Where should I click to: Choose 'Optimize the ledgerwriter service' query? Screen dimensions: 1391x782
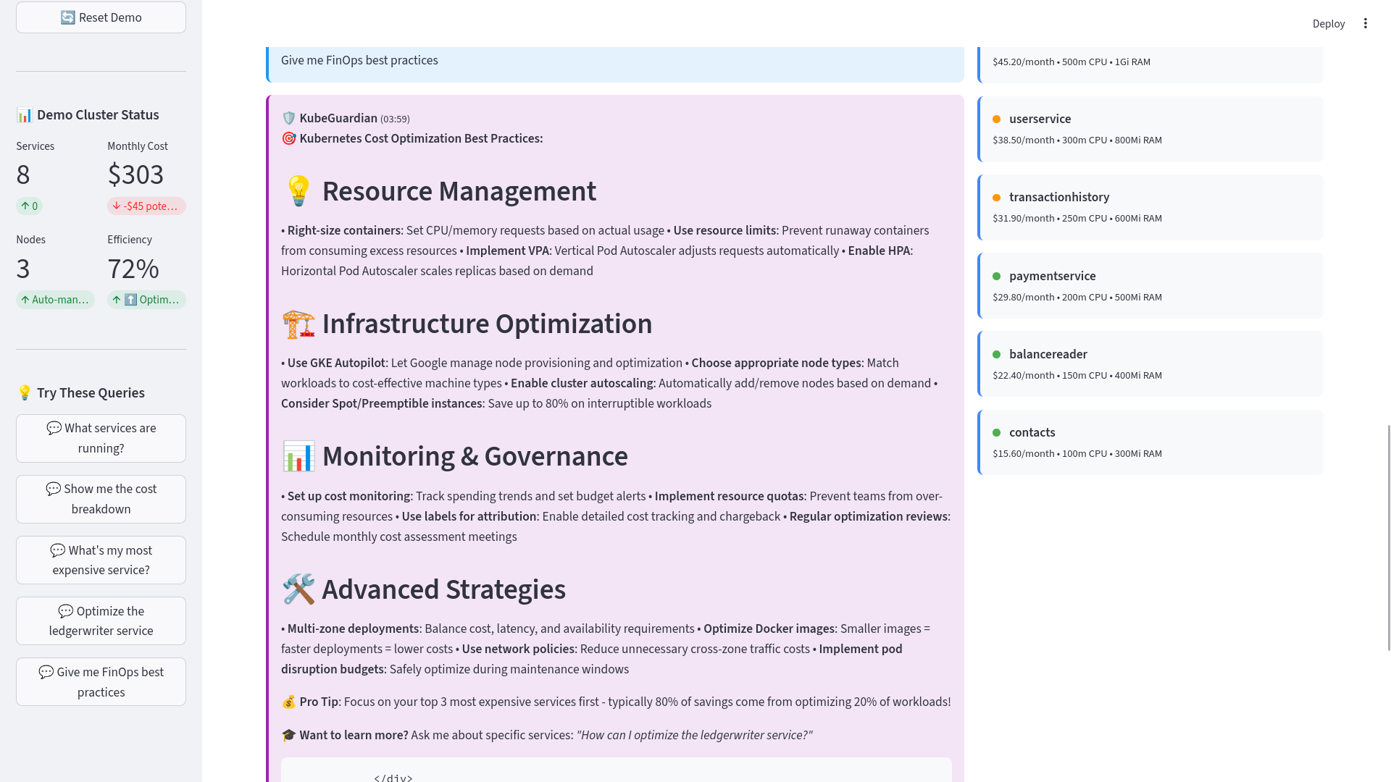101,621
